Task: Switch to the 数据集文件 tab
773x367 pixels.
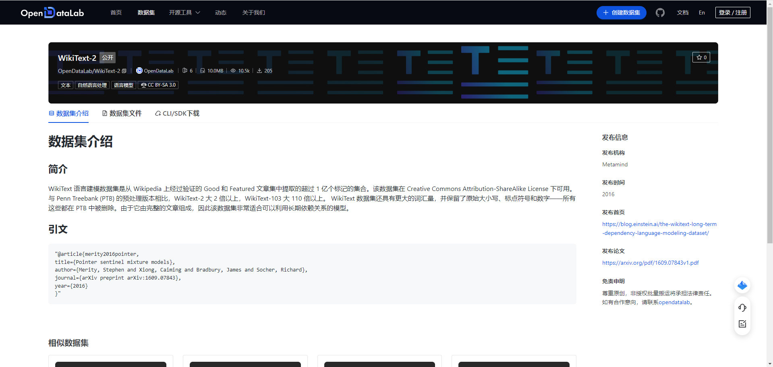Action: 126,113
